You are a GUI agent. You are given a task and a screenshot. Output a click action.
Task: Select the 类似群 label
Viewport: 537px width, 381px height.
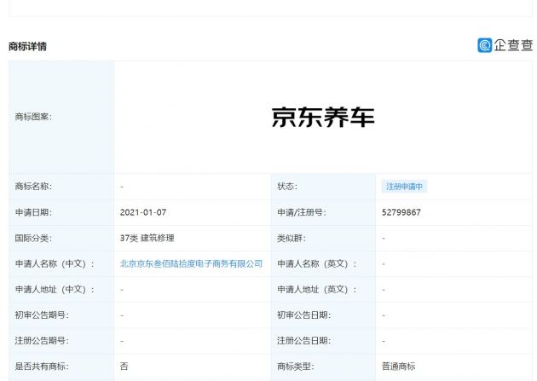[x=292, y=238]
